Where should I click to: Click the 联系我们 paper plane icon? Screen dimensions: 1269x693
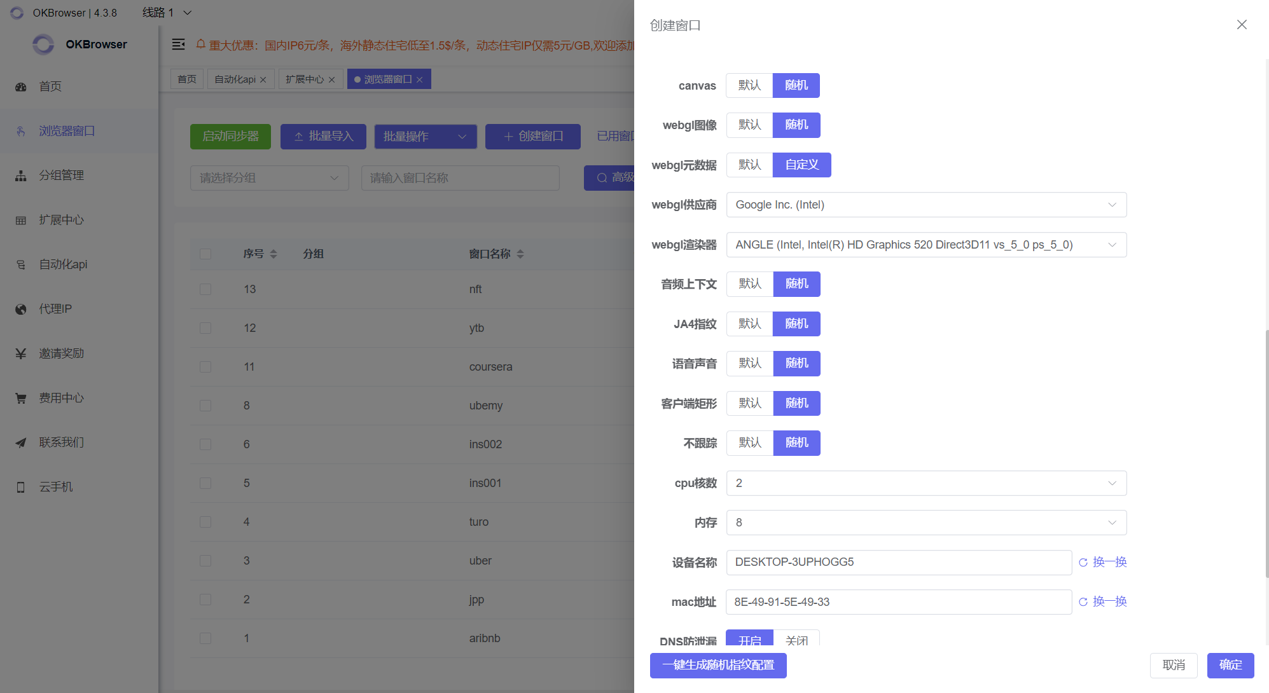point(21,443)
